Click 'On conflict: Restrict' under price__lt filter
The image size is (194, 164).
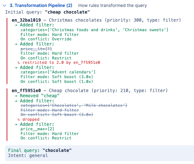(46, 58)
